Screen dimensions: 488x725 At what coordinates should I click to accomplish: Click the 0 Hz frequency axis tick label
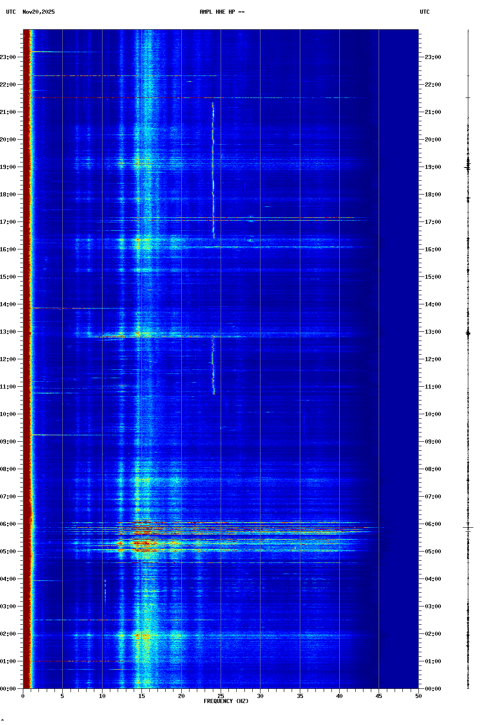[23, 696]
